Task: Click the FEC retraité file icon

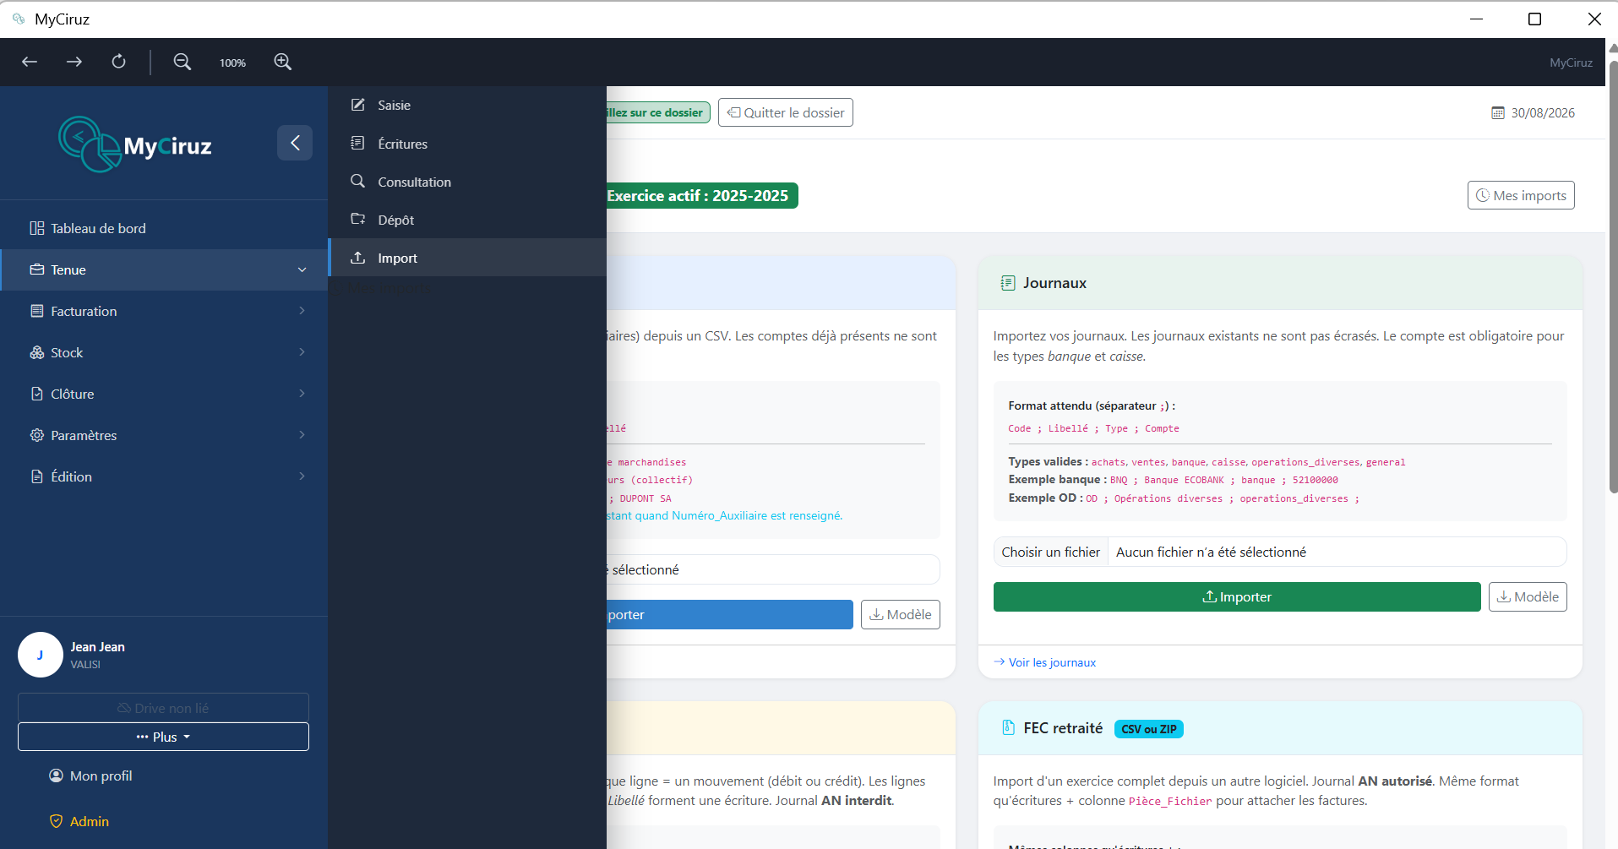Action: [1008, 728]
